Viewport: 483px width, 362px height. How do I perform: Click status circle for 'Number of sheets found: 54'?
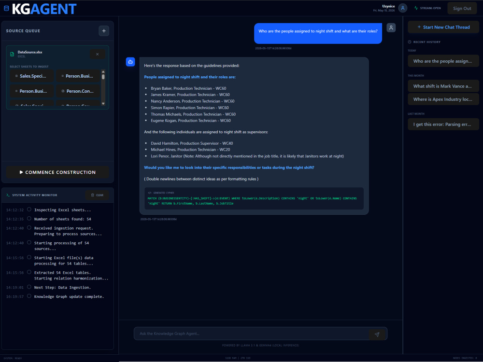click(x=29, y=219)
